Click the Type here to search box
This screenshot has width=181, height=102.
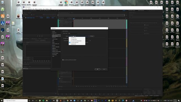(16, 101)
